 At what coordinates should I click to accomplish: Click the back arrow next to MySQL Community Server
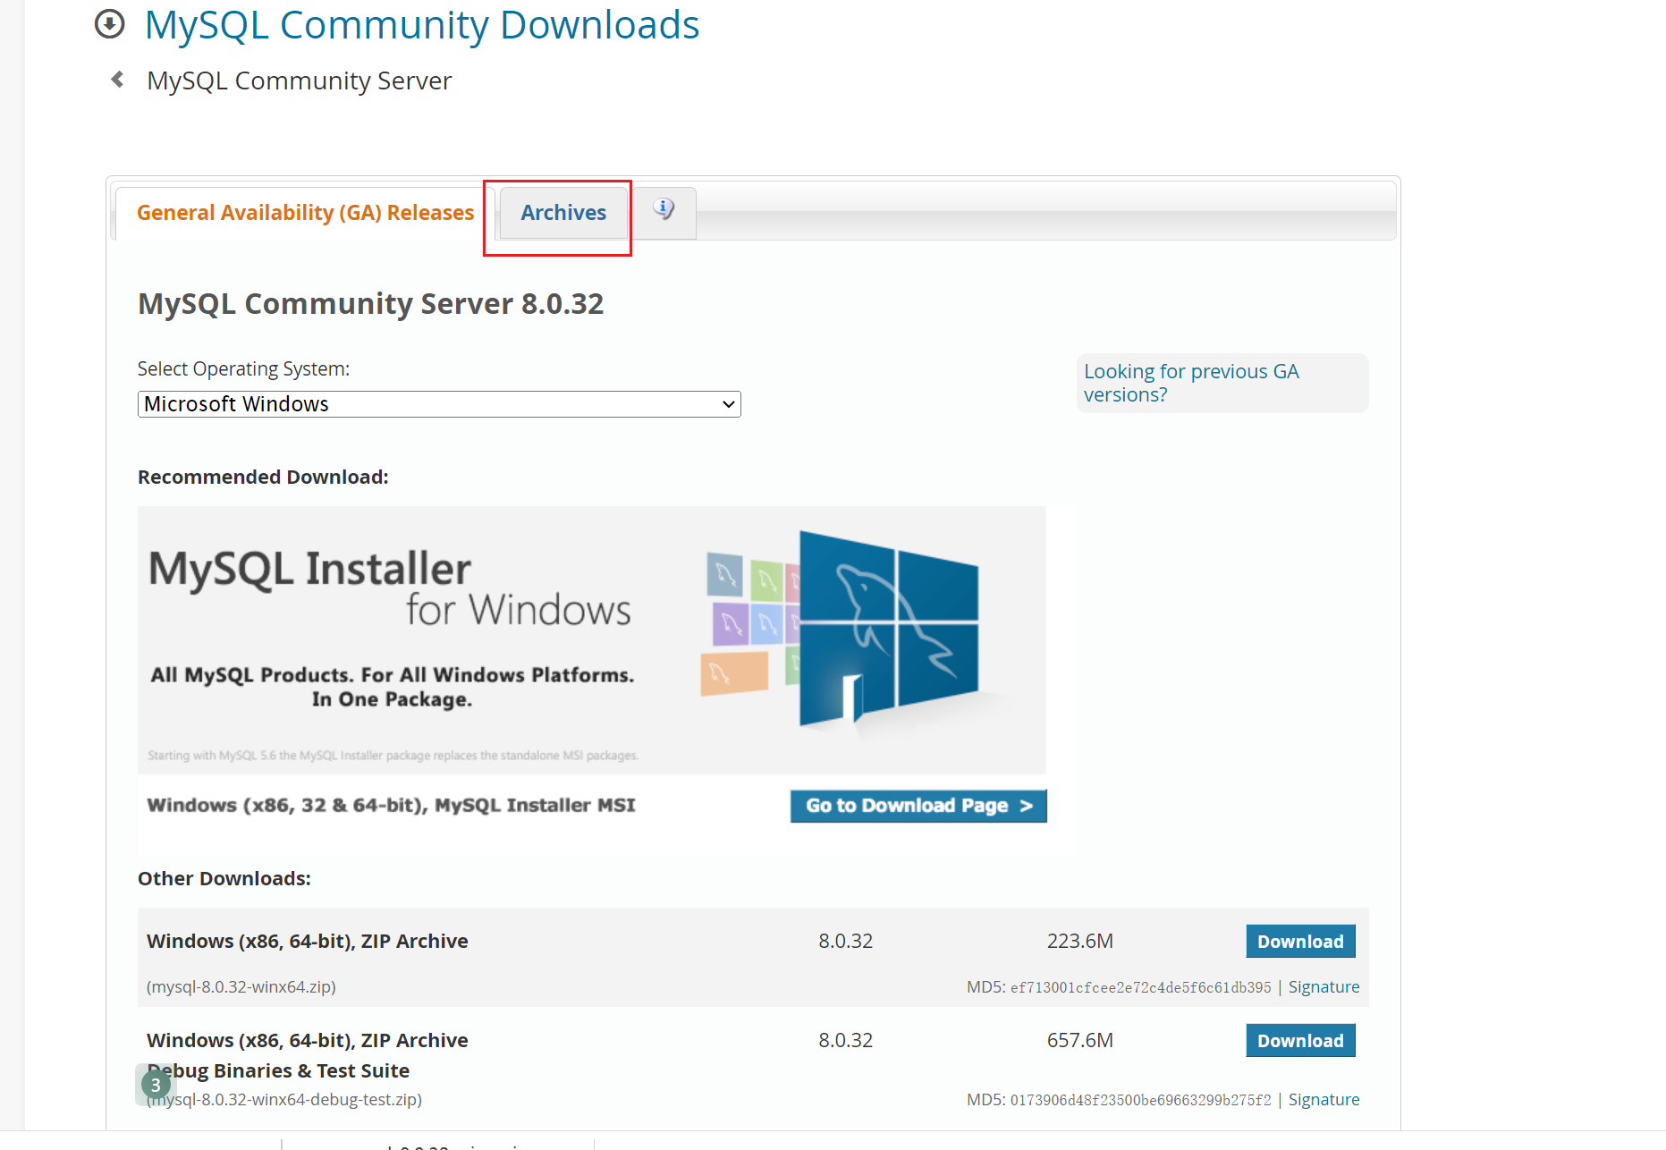117,80
